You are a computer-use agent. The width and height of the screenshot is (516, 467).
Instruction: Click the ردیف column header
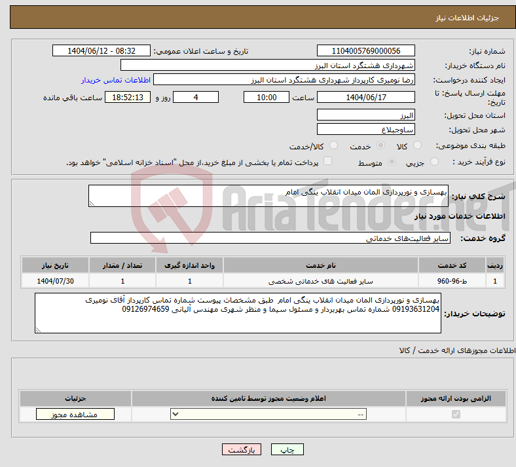pyautogui.click(x=495, y=265)
